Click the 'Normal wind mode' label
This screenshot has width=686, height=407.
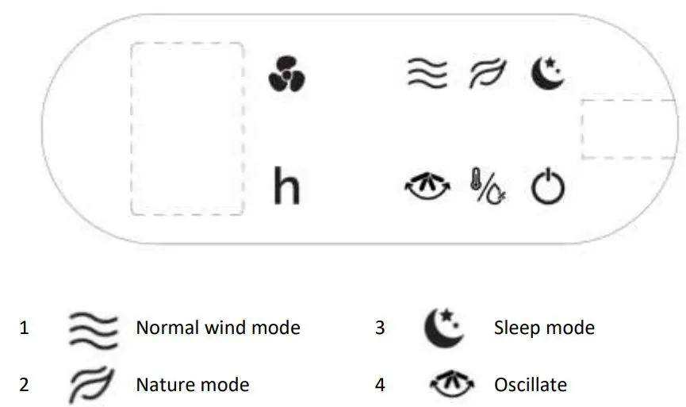coord(218,328)
